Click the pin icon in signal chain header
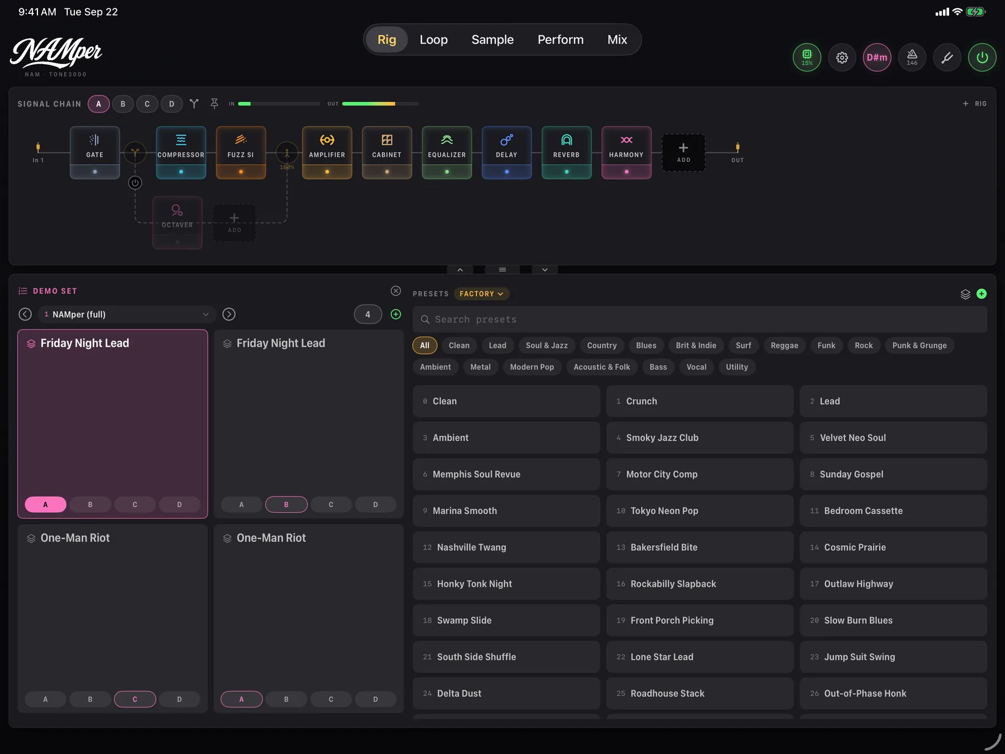Viewport: 1005px width, 754px height. point(214,104)
